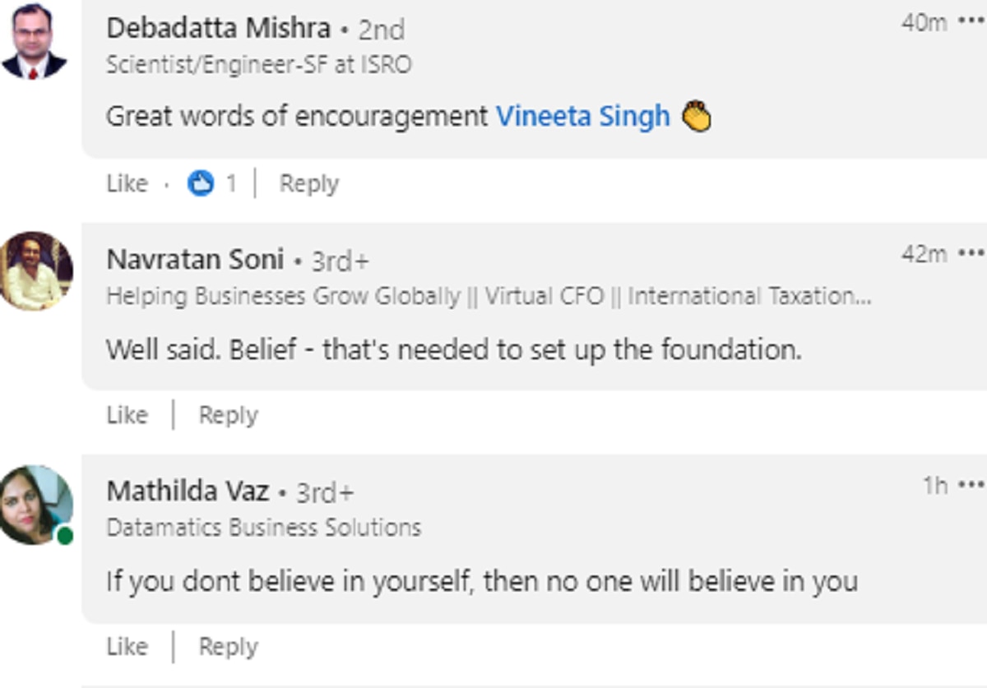The image size is (987, 688).
Task: Open Navratan Soni's profile picture
Action: click(35, 271)
